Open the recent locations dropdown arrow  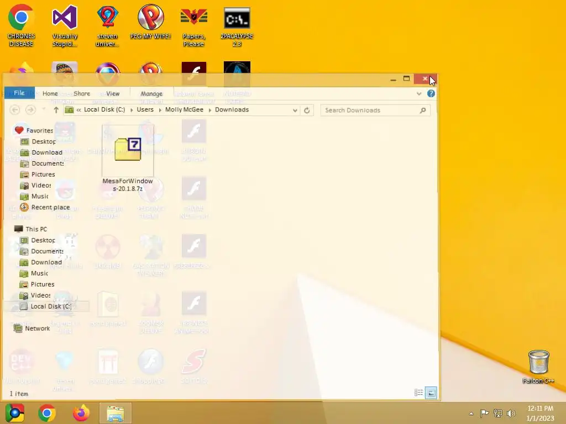pos(44,110)
